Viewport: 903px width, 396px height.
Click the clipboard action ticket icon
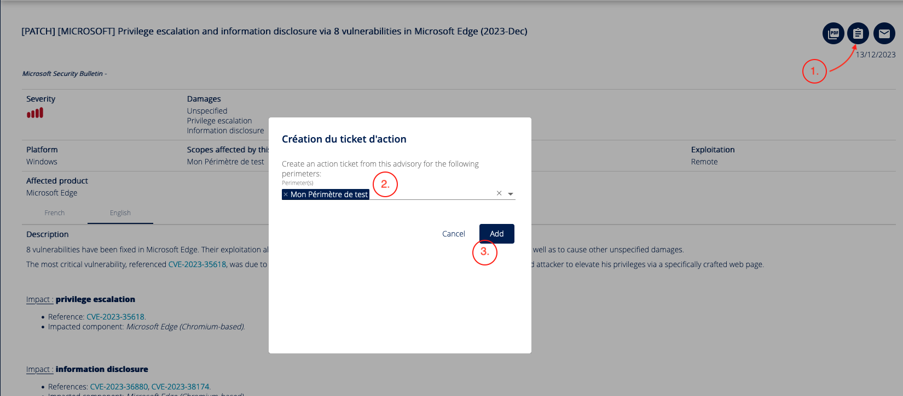(858, 33)
